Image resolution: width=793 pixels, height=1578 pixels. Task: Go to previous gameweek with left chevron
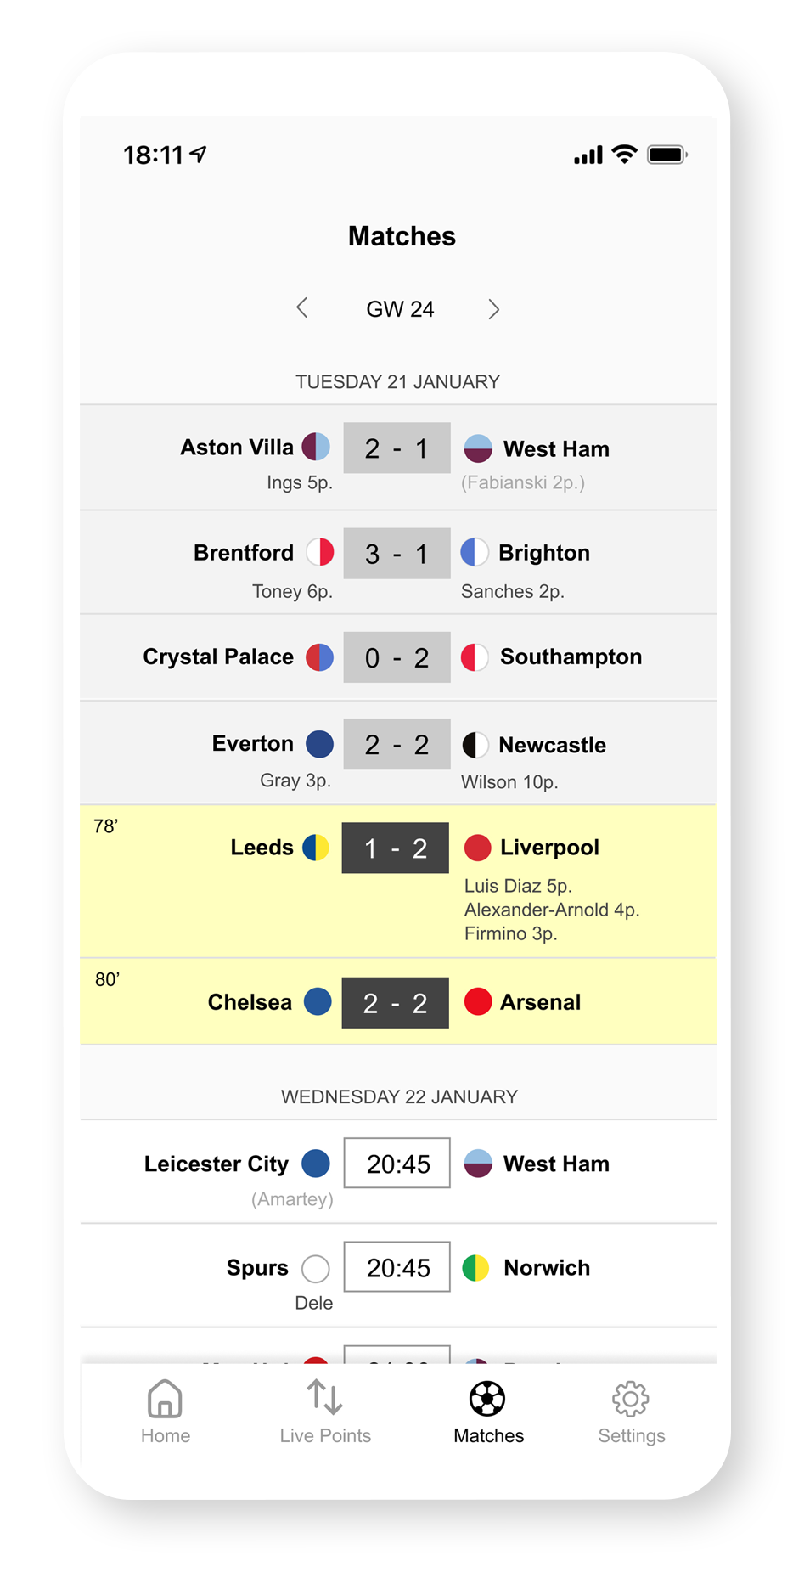[302, 308]
